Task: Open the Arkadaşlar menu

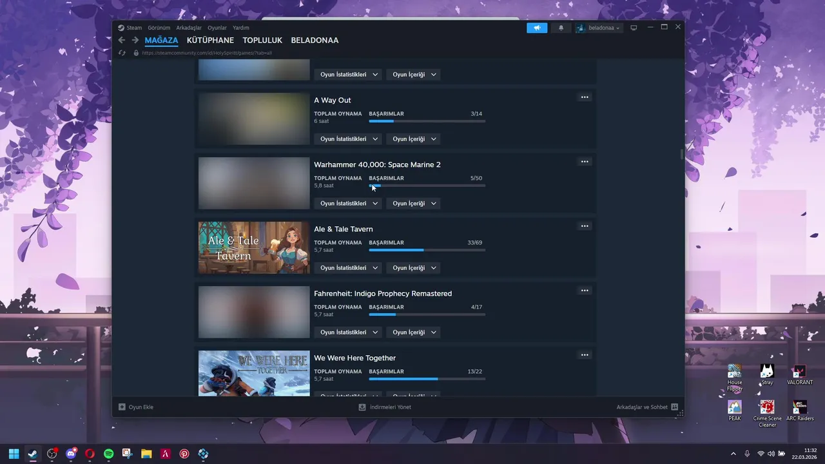Action: (x=189, y=28)
